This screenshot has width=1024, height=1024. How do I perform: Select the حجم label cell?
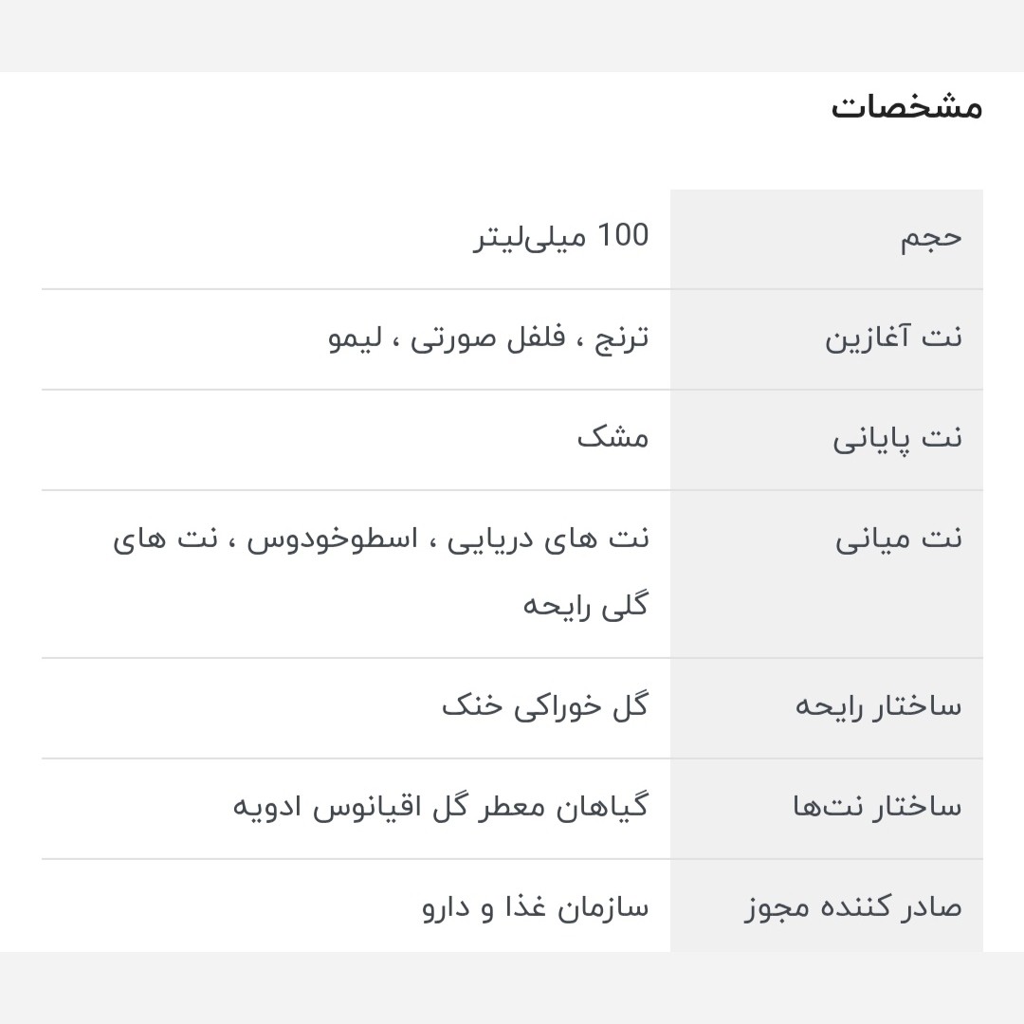point(826,239)
